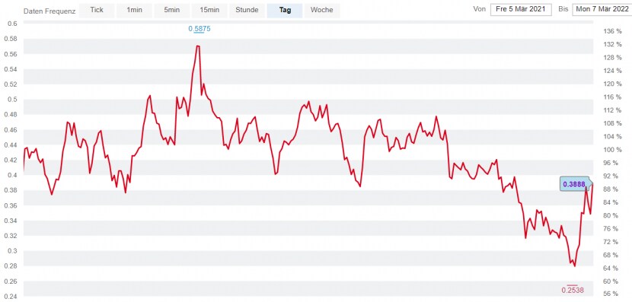The height and width of the screenshot is (302, 632).
Task: Switch chart to Stunde frequency
Action: [247, 11]
